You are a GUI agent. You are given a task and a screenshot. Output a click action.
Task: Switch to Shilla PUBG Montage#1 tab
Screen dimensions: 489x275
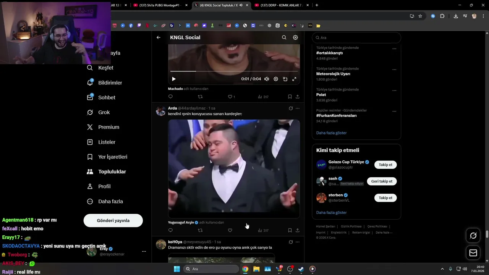point(160,5)
